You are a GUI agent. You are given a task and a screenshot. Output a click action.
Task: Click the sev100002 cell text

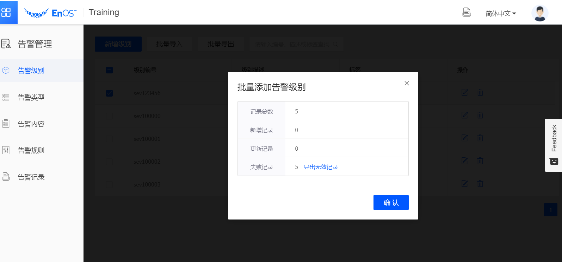(147, 162)
